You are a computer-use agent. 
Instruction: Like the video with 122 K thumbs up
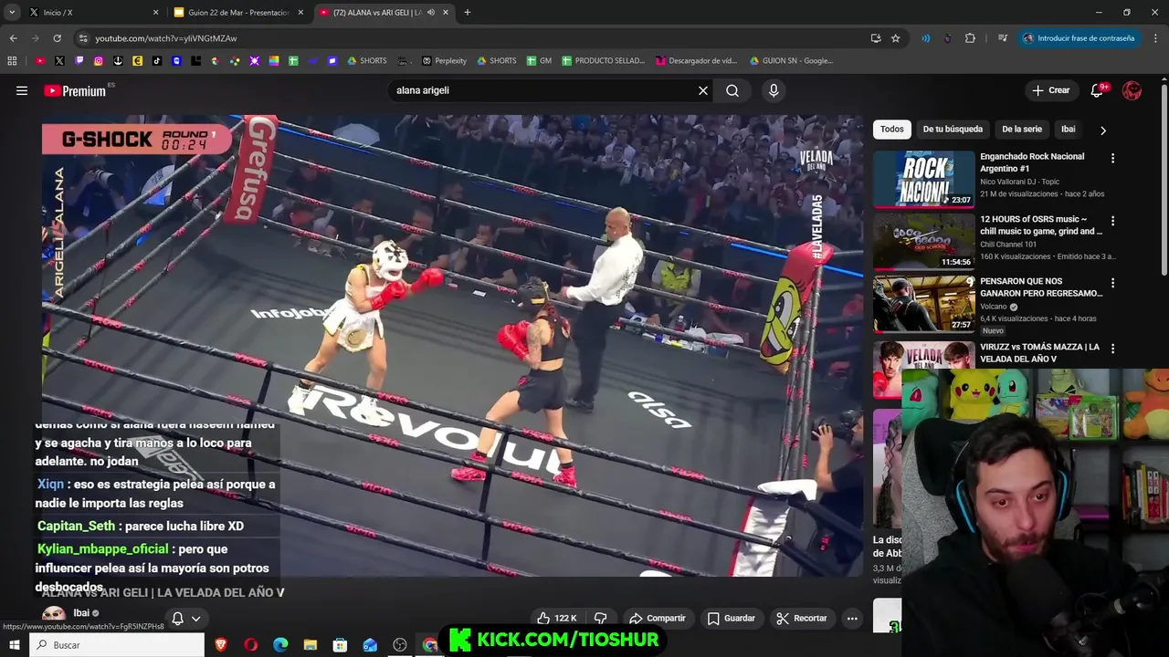click(x=557, y=618)
